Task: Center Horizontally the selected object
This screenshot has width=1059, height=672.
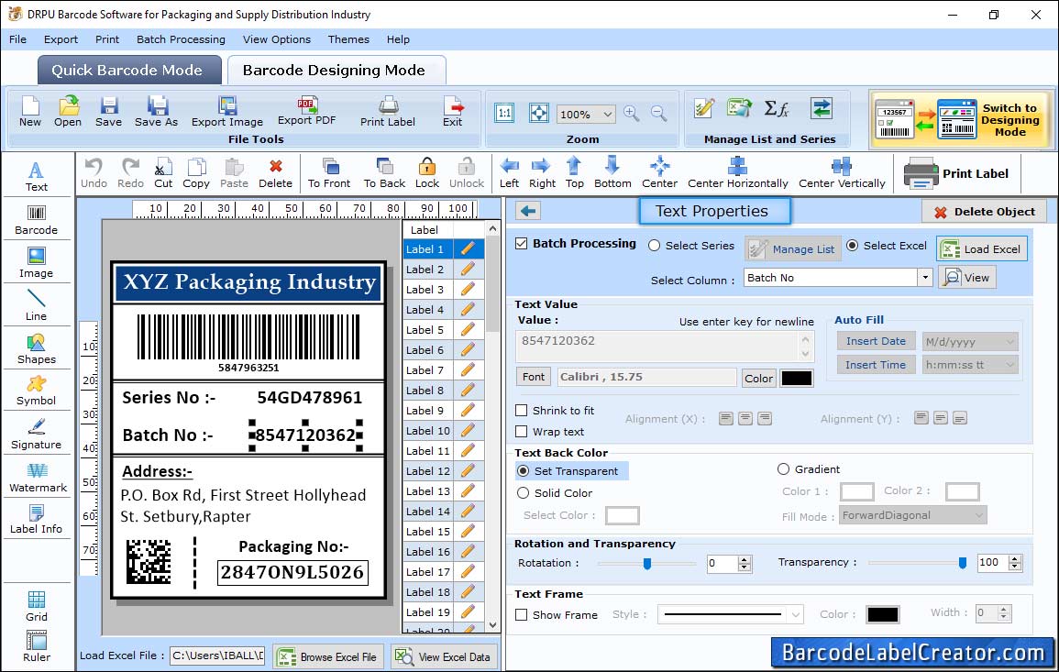Action: point(737,173)
